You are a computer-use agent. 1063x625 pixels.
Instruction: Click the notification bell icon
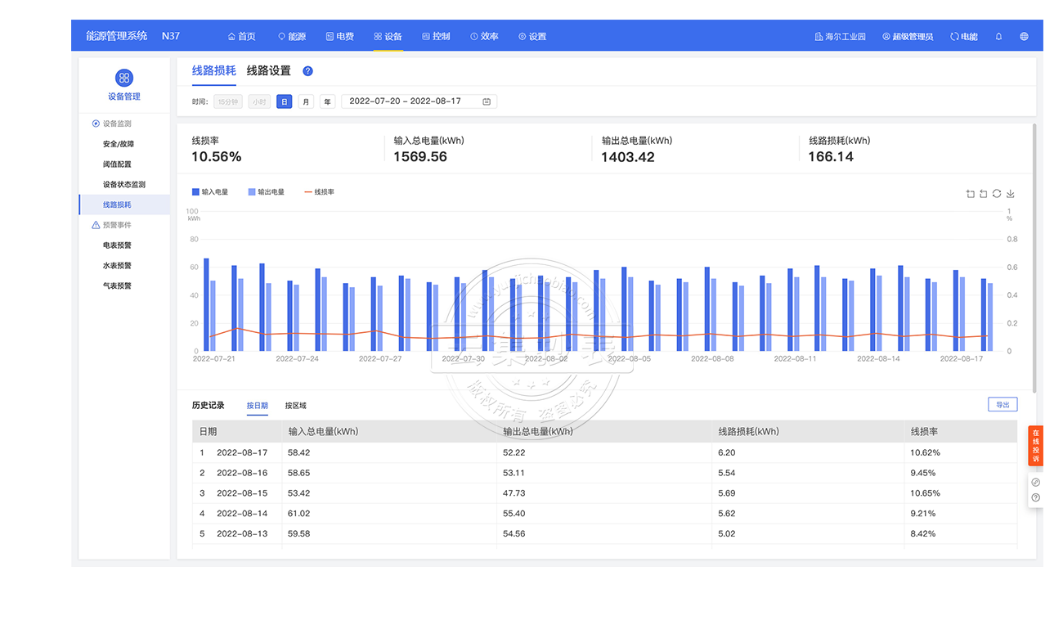point(998,37)
